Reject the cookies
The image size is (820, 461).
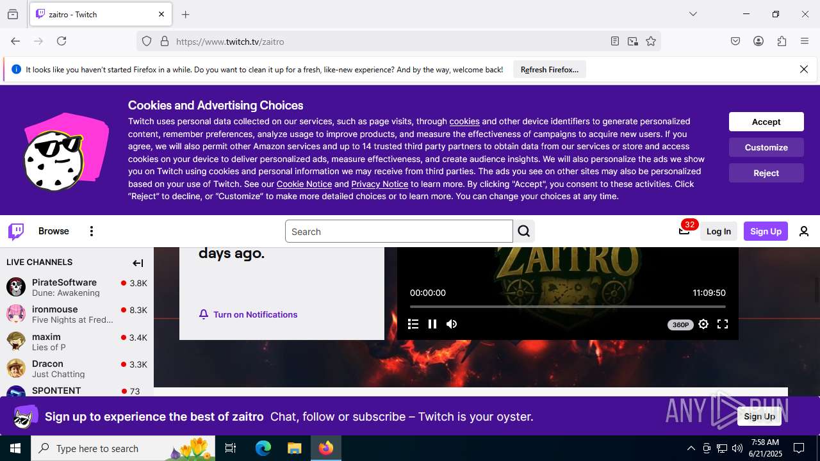[766, 173]
